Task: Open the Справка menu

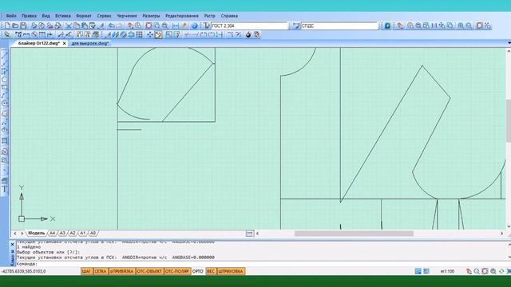Action: click(229, 16)
